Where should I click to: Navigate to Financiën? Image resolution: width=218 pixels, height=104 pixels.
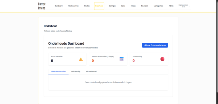[144, 6]
